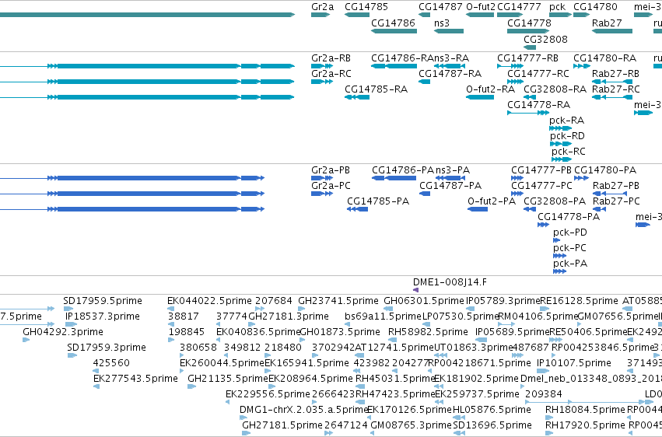Click the 209384 EST label

click(543, 394)
